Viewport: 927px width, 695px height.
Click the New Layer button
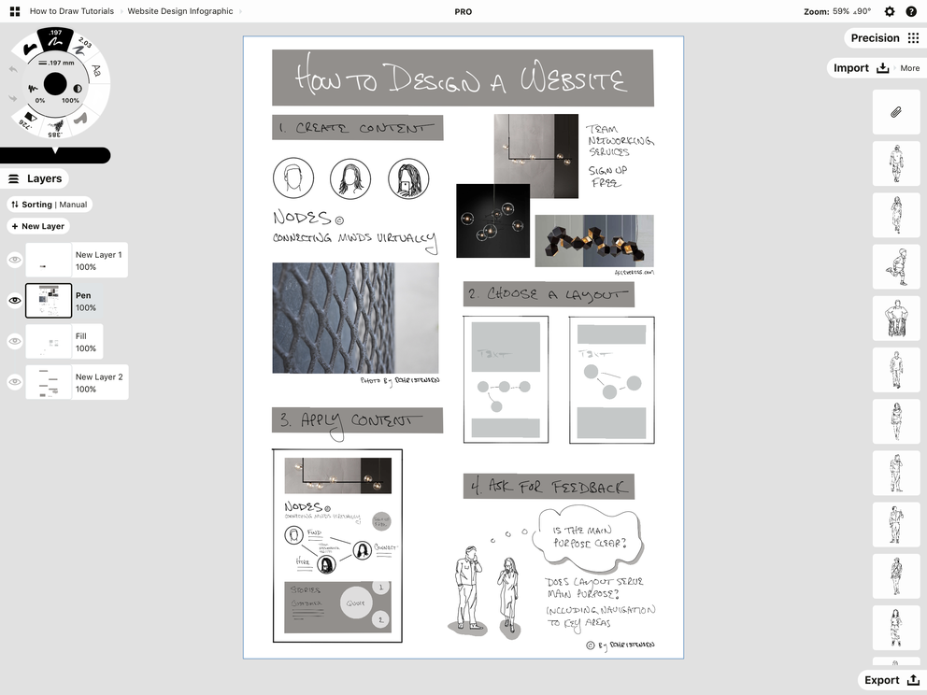coord(37,225)
